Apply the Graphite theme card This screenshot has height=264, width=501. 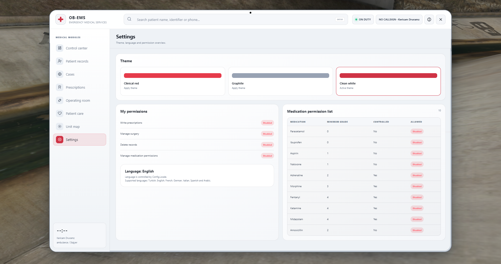click(x=280, y=81)
